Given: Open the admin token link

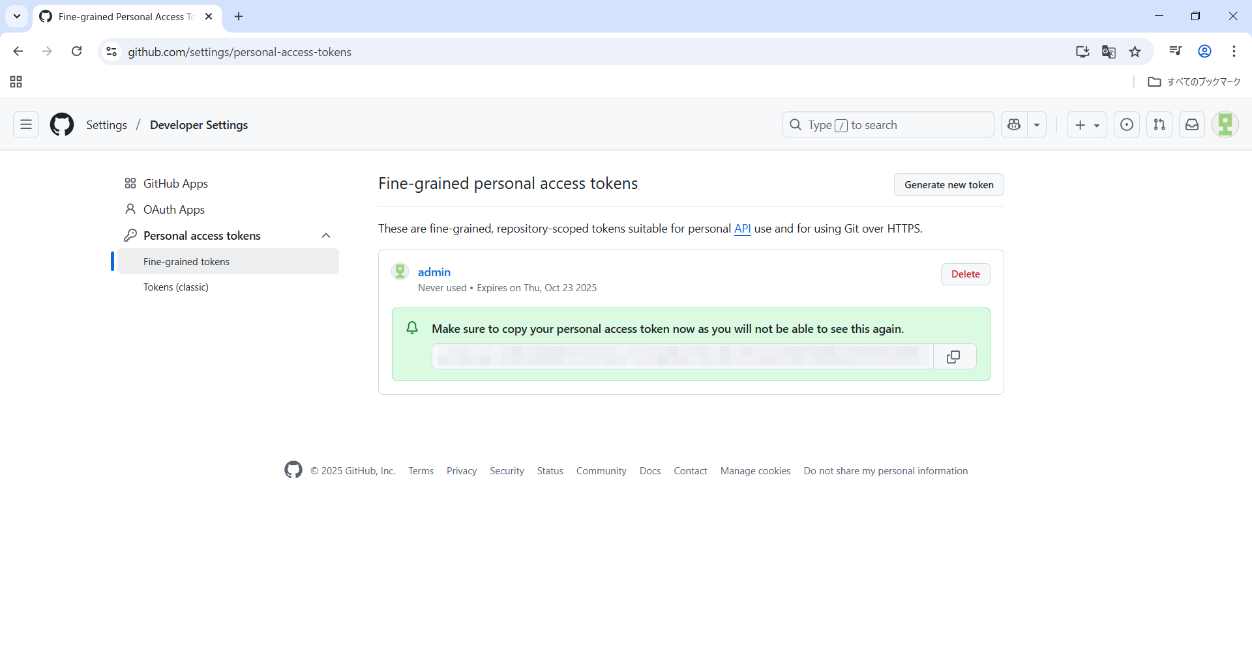Looking at the screenshot, I should (x=434, y=272).
